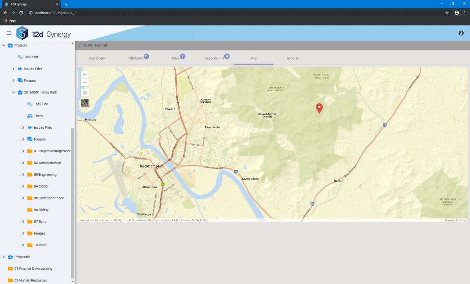Collapse the Projects root node
Image resolution: width=470 pixels, height=284 pixels.
[3, 45]
